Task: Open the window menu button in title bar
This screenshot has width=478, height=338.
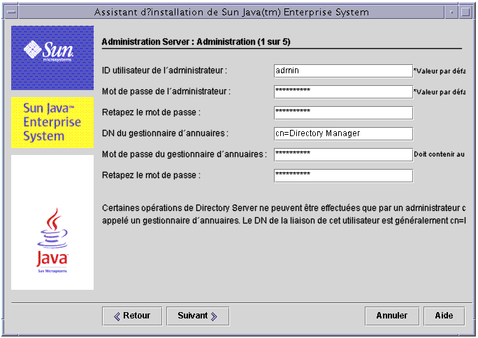Action: point(12,12)
